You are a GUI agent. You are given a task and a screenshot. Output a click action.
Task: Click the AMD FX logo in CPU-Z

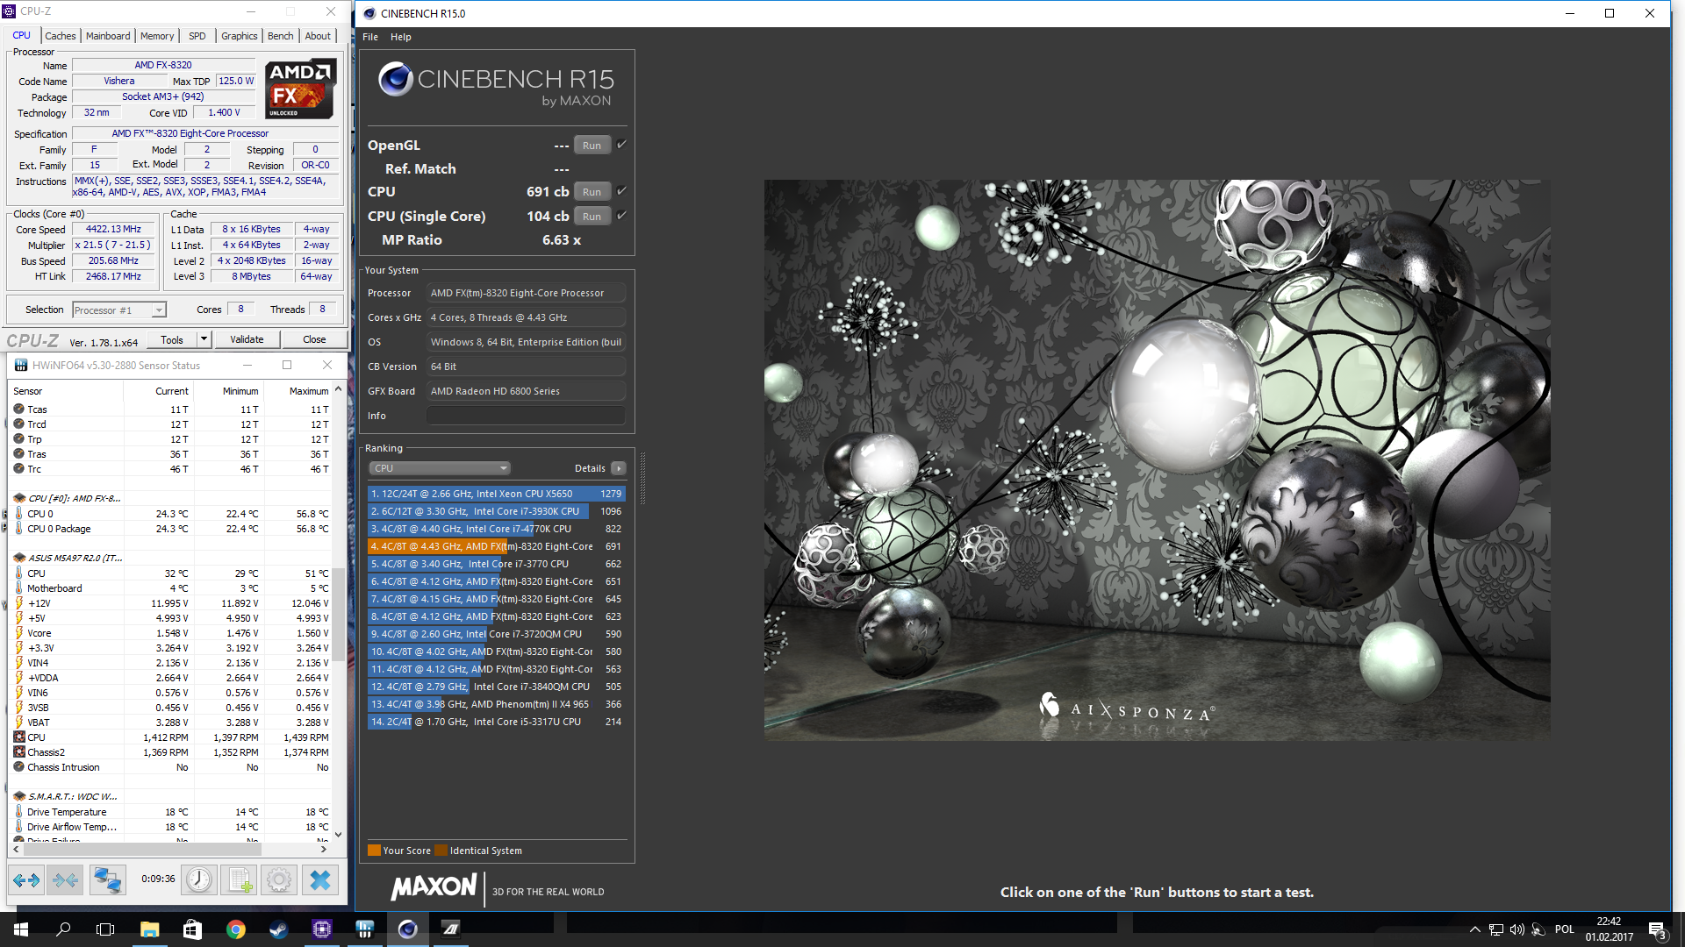300,89
